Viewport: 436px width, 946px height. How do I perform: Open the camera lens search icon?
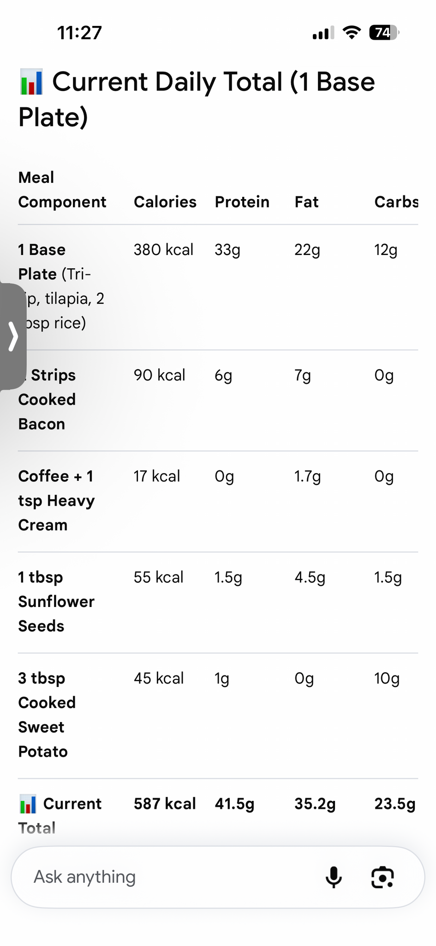click(382, 877)
